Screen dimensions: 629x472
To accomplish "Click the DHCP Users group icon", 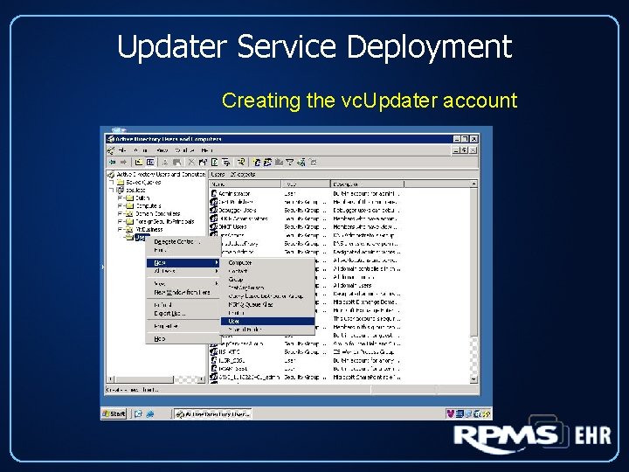I will 214,226.
